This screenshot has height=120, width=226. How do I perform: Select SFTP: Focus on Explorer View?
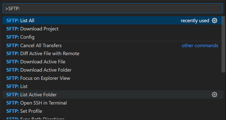pyautogui.click(x=38, y=78)
